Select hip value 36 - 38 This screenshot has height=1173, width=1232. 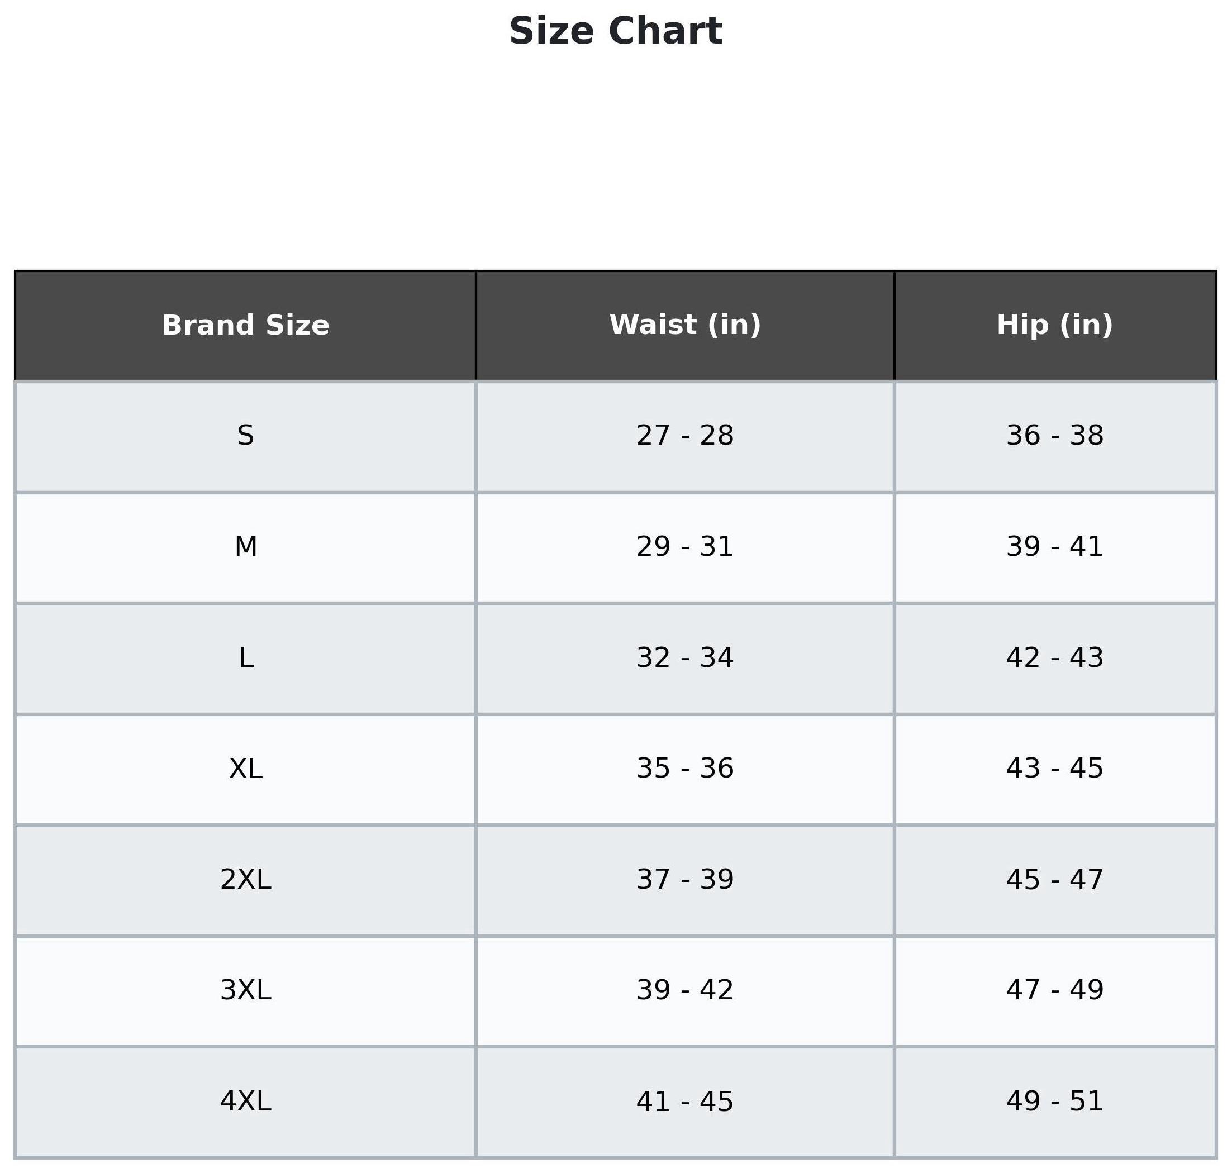pyautogui.click(x=1054, y=436)
